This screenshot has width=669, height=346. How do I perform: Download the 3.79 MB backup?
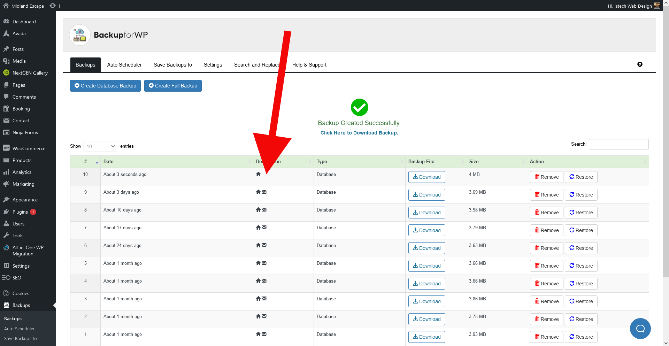(427, 230)
